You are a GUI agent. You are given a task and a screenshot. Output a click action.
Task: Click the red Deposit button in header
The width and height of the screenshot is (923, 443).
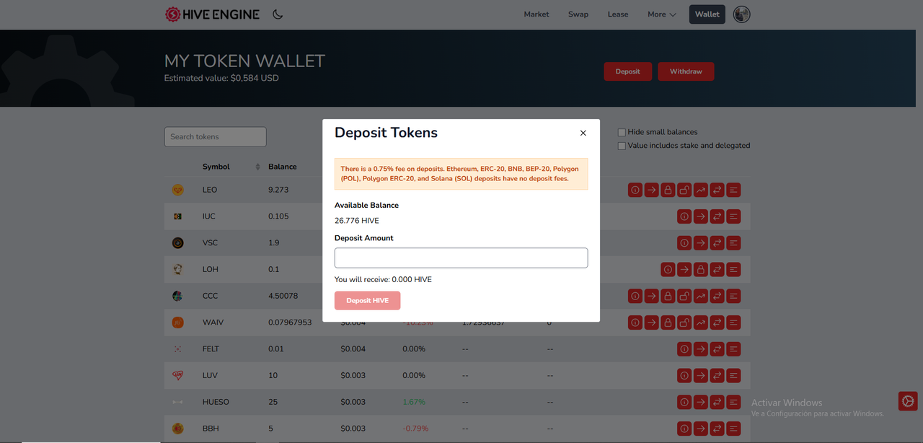pyautogui.click(x=627, y=71)
